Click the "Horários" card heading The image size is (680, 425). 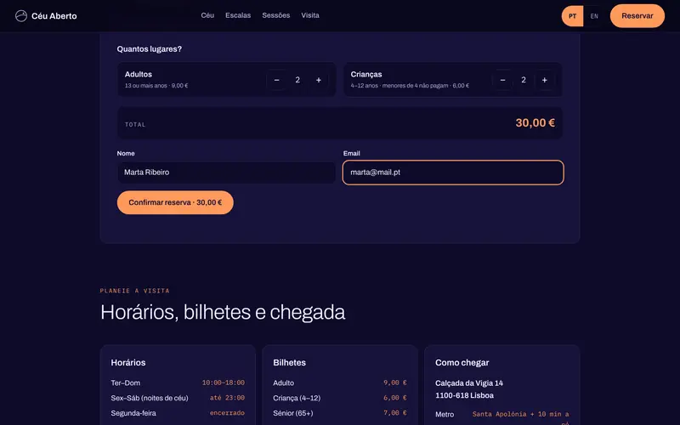click(x=128, y=363)
